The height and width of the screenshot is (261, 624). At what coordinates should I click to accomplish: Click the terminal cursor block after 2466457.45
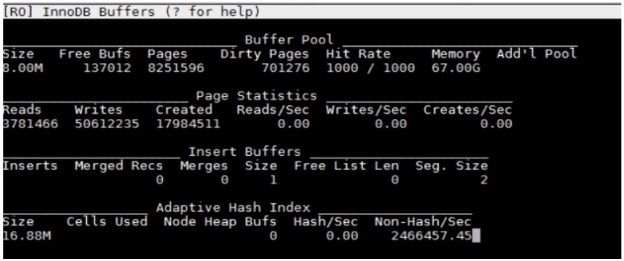coord(476,236)
